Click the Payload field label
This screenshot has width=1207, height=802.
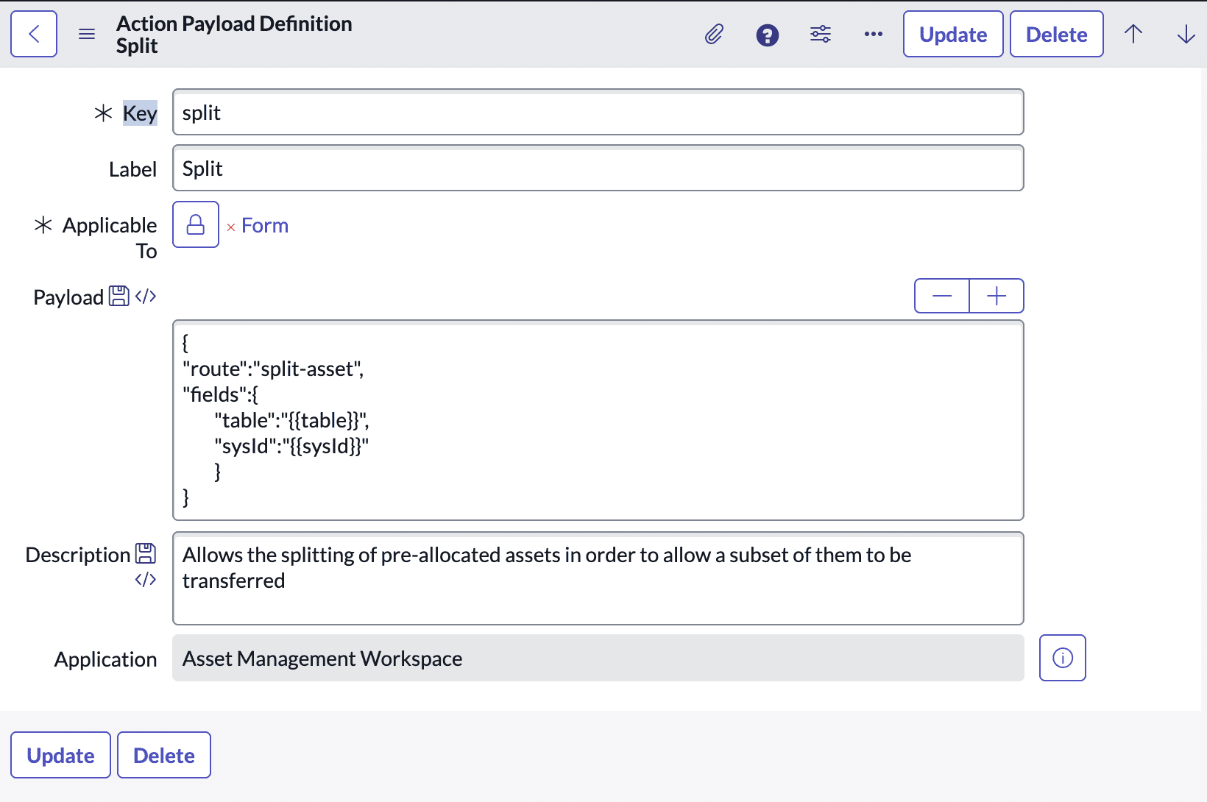(x=68, y=297)
